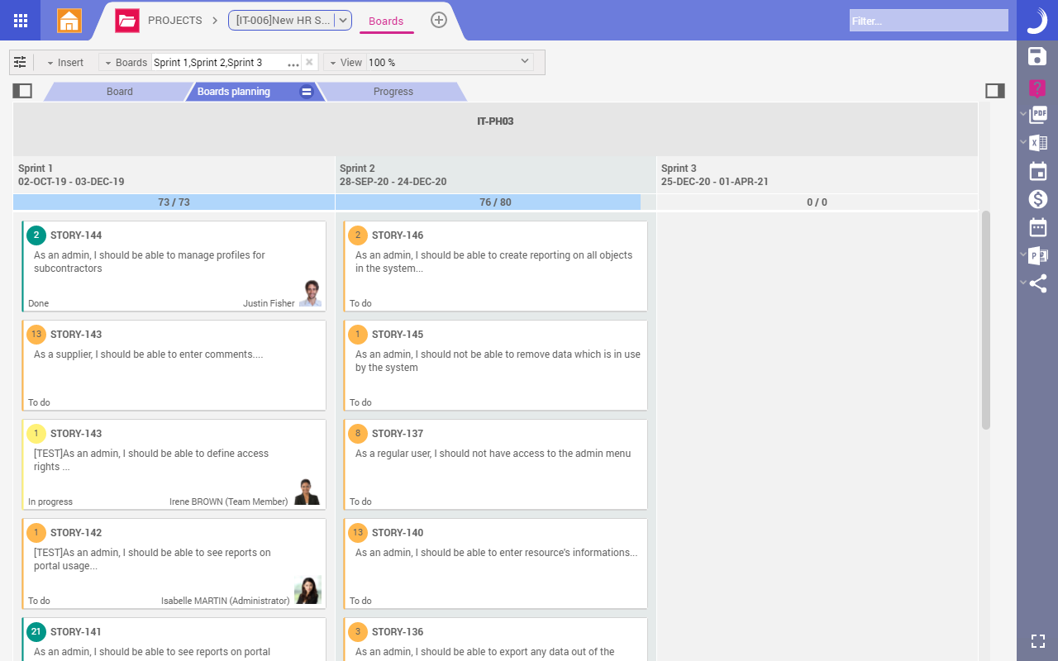Collapse the left side panel

coord(22,90)
